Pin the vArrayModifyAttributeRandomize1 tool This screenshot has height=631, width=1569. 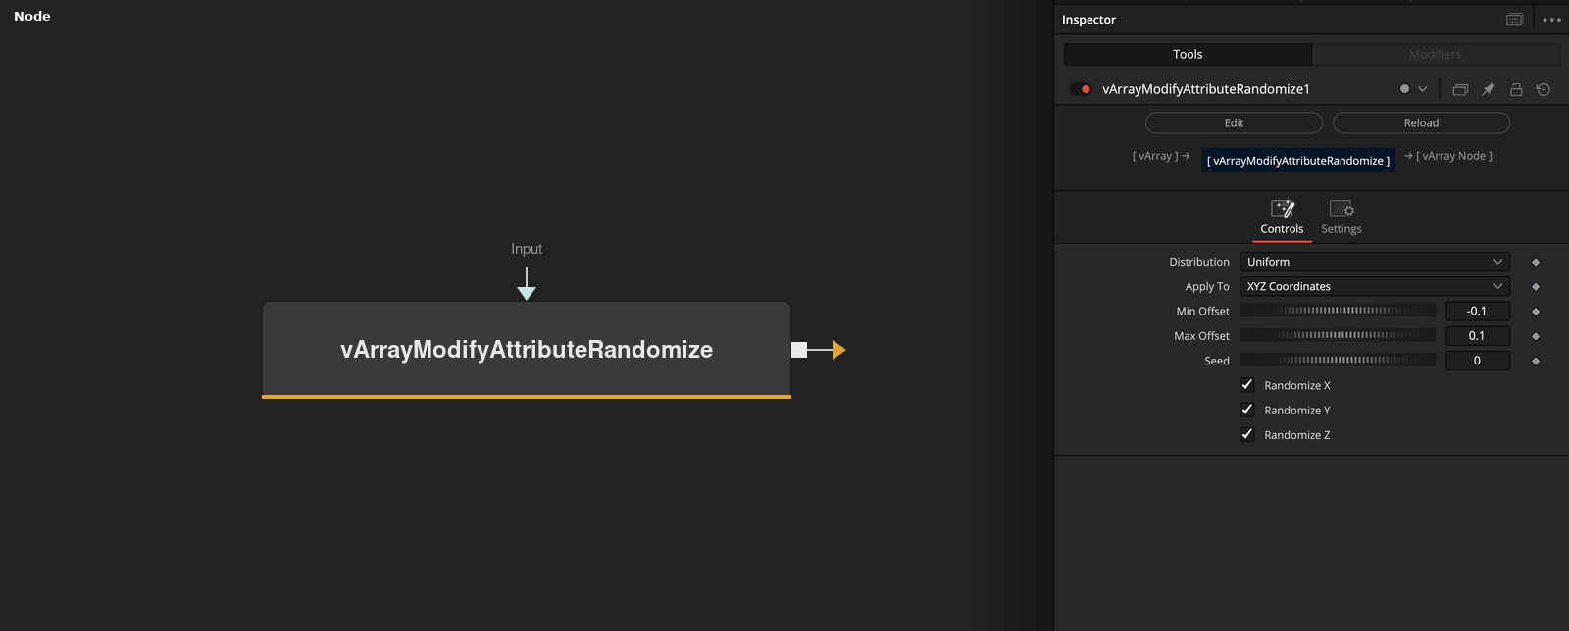(1488, 89)
